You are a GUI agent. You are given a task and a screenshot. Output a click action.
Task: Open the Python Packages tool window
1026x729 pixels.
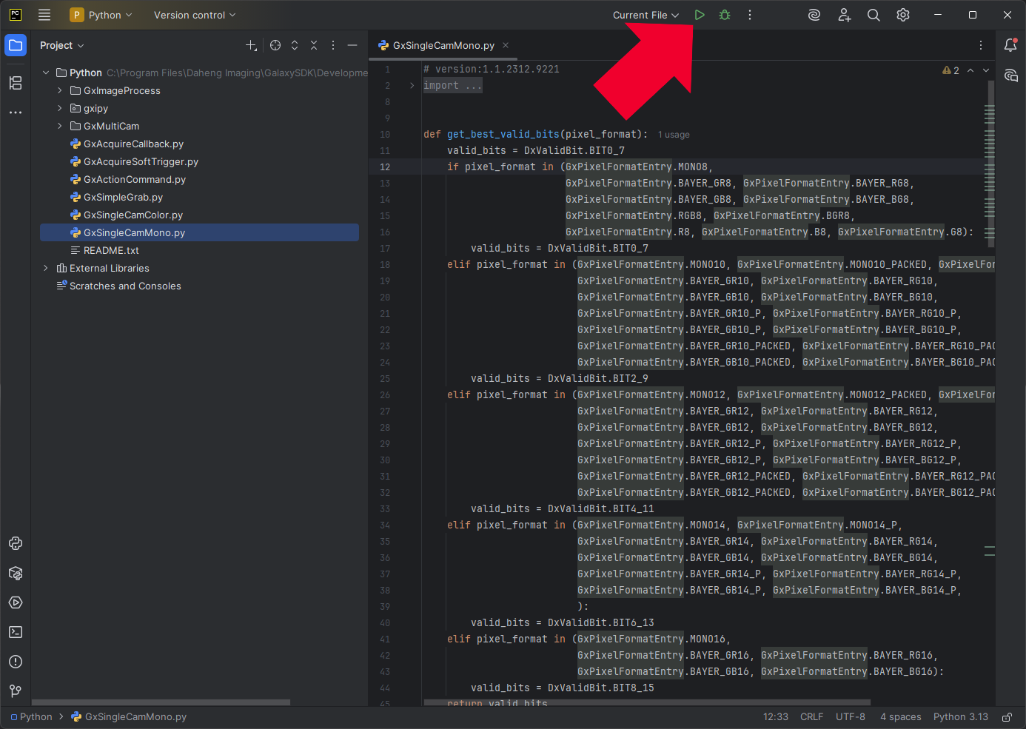pos(16,573)
